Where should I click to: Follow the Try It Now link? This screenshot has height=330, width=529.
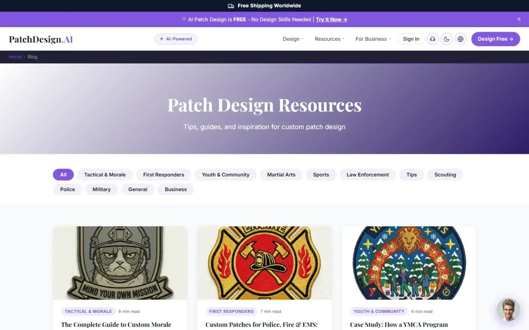coord(331,20)
